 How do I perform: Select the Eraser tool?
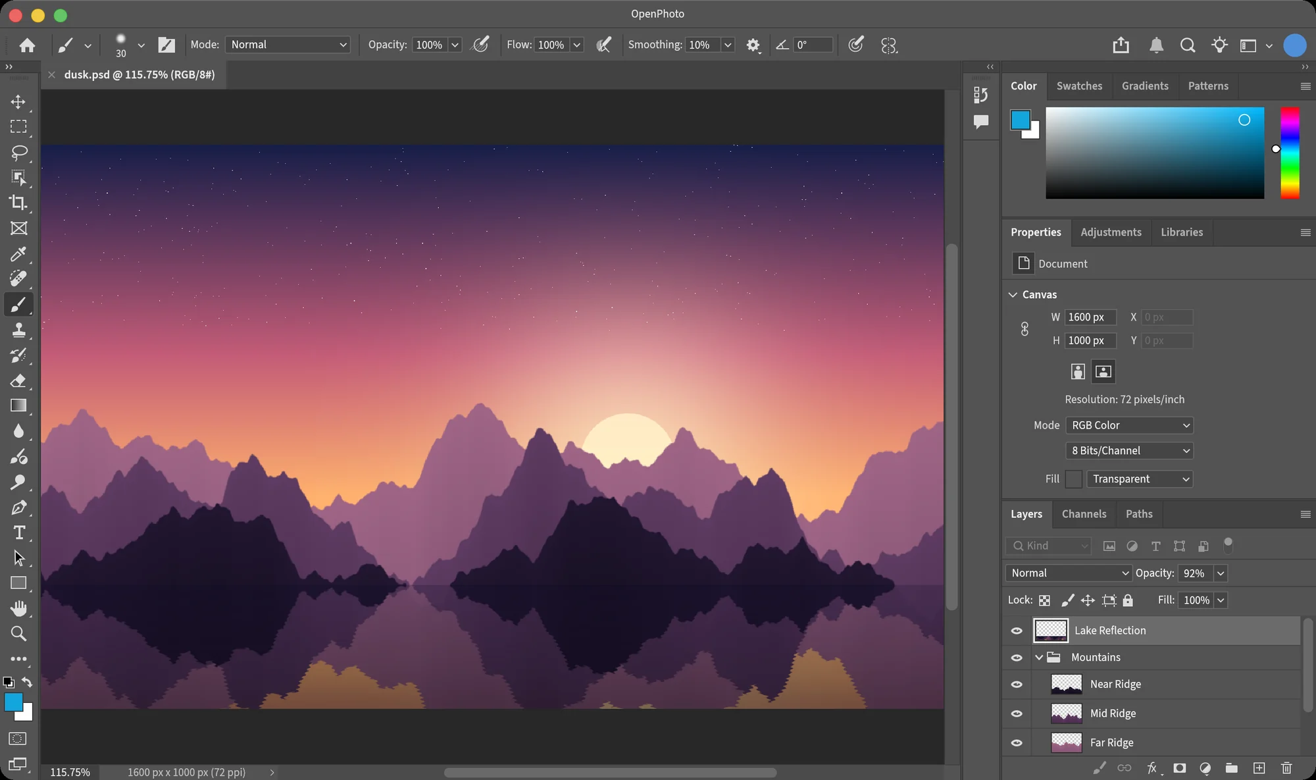[18, 380]
